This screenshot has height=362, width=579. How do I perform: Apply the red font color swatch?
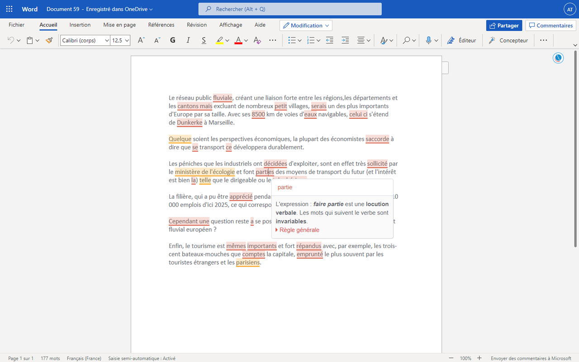pos(237,40)
